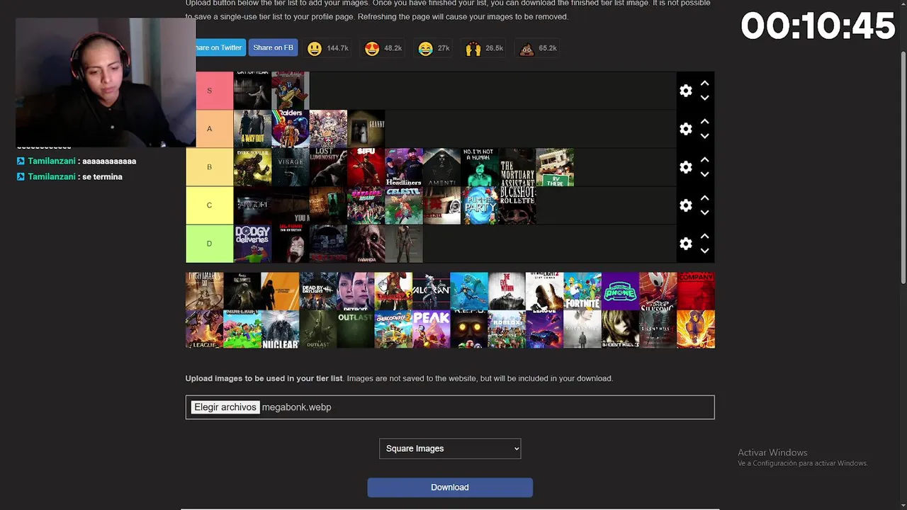Pick the R.E.P.O. tile from the pool
The width and height of the screenshot is (907, 510).
click(469, 329)
